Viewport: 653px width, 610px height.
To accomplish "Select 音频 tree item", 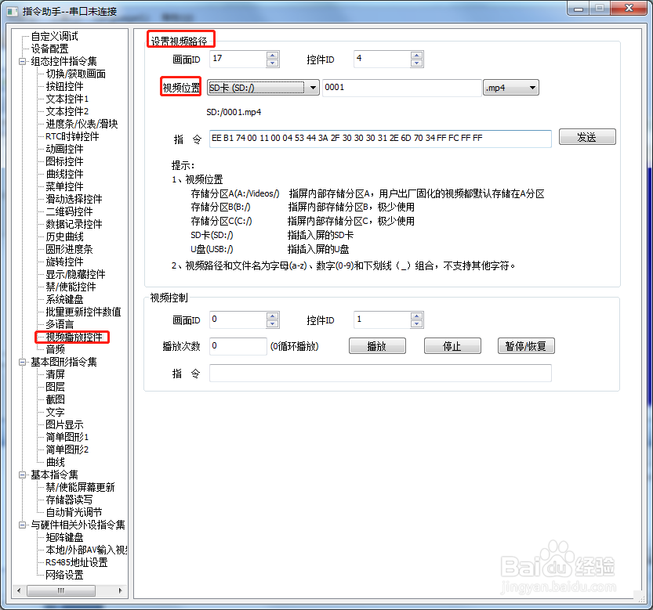I will tap(55, 349).
